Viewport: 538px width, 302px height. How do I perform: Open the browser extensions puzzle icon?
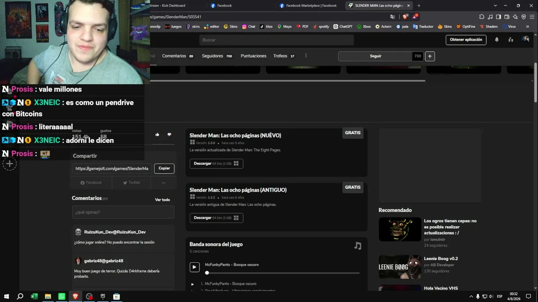click(482, 17)
